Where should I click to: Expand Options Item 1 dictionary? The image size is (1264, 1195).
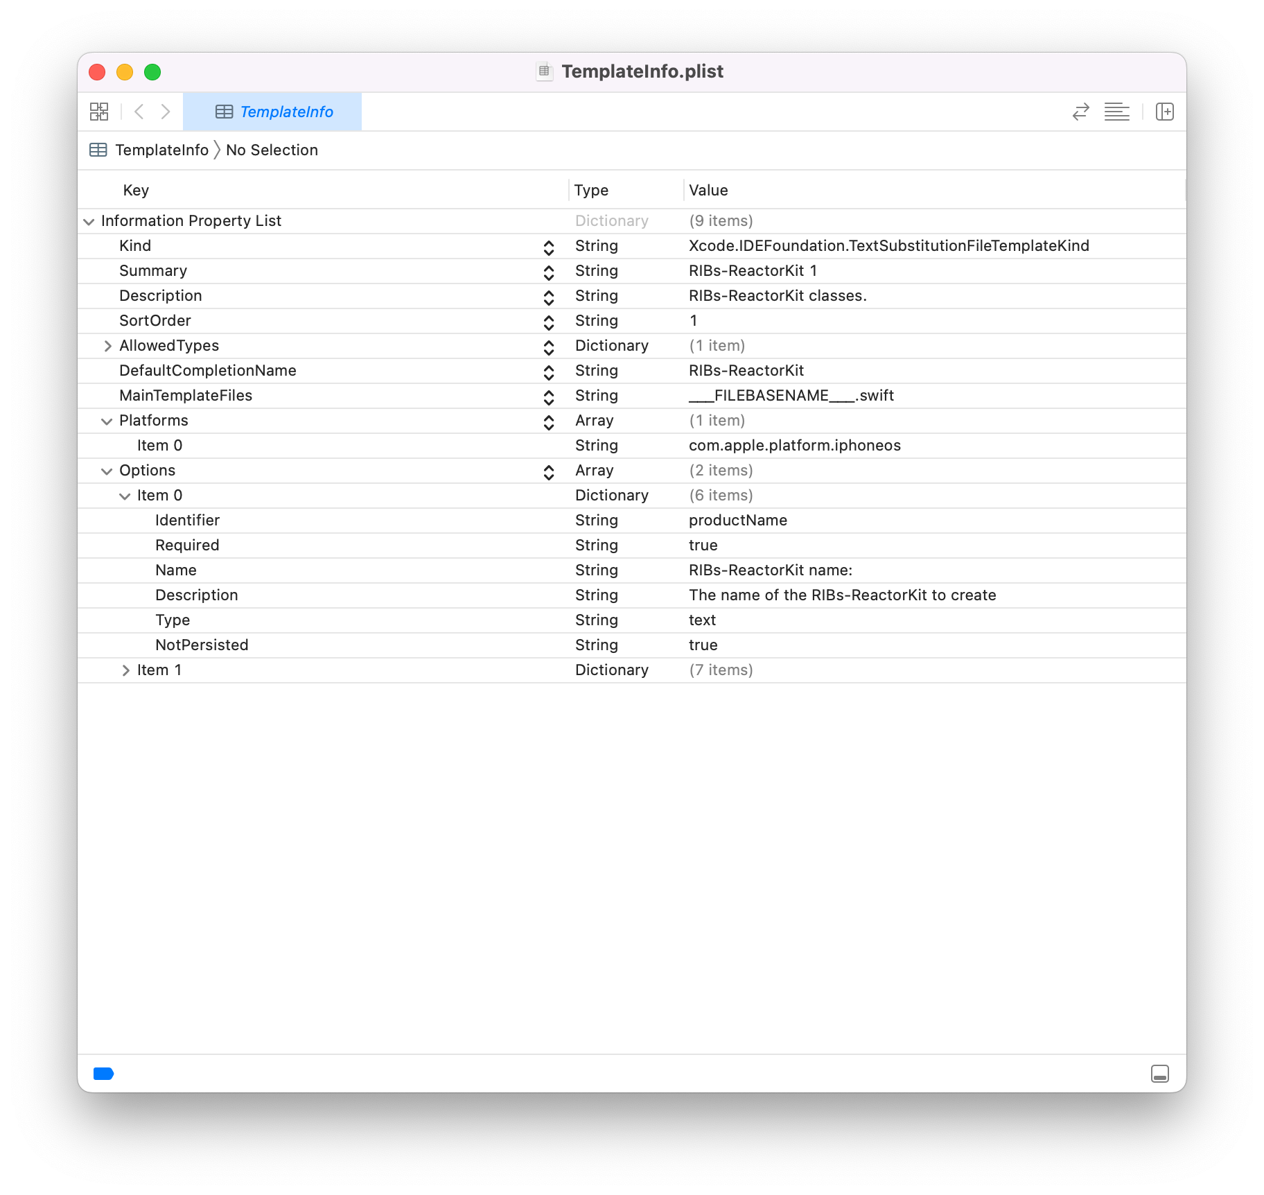click(125, 670)
